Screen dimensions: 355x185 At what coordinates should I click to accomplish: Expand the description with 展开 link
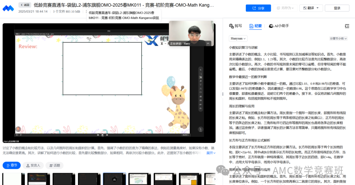click(211, 153)
